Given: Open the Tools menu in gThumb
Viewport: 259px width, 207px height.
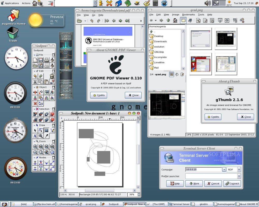Looking at the screenshot, I should (201, 14).
